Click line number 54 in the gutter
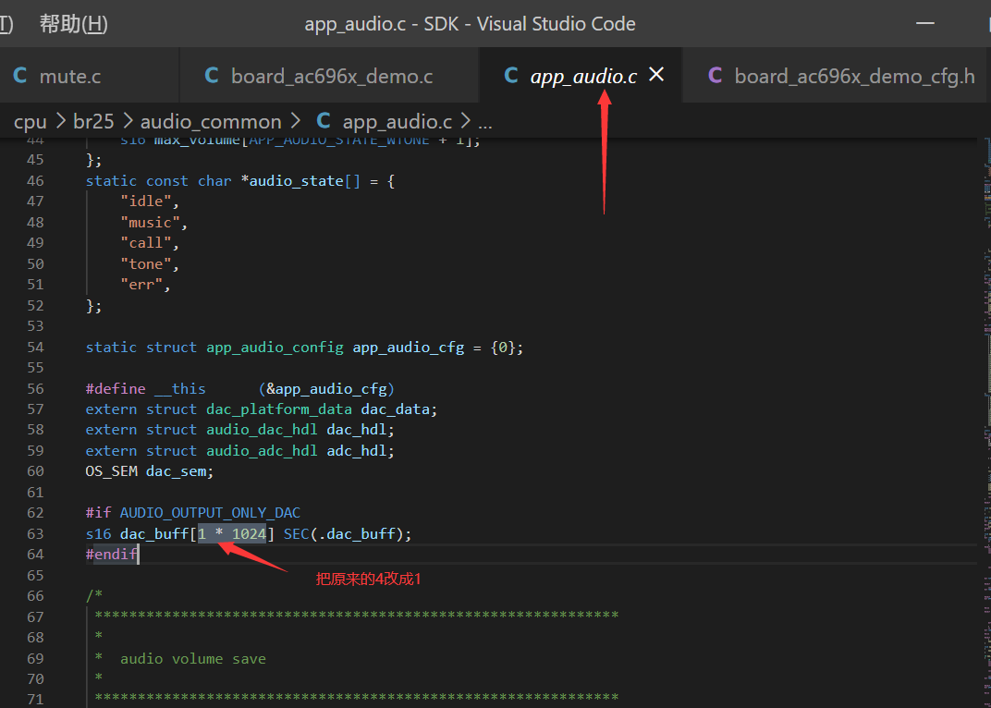 [x=35, y=348]
